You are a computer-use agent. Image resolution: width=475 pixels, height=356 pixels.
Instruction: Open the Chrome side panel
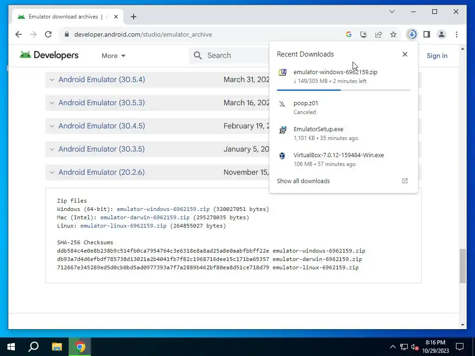[x=427, y=34]
